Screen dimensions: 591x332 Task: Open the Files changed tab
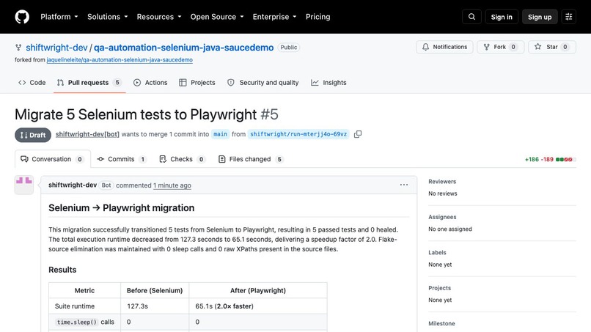[251, 159]
